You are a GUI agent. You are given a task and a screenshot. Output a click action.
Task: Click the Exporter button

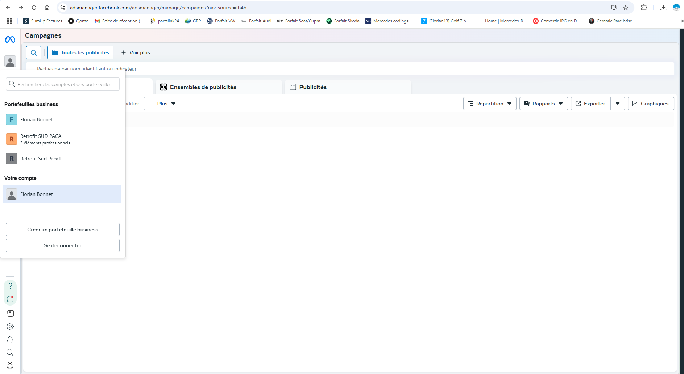click(x=590, y=104)
